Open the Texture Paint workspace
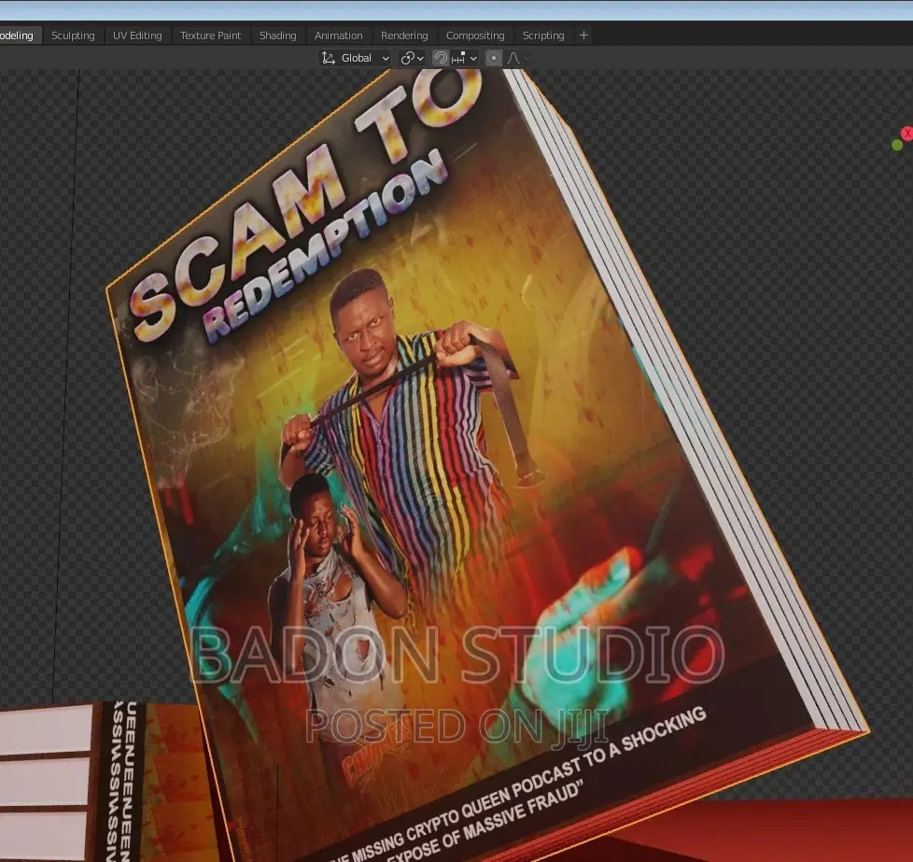 [210, 35]
